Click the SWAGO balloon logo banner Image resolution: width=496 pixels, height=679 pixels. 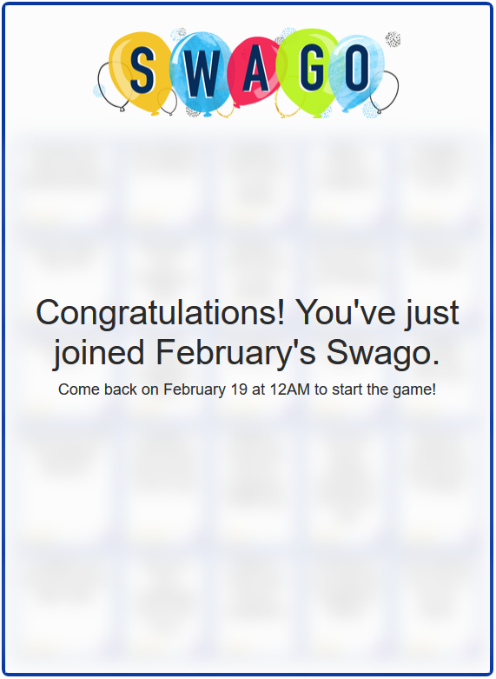pos(248,74)
